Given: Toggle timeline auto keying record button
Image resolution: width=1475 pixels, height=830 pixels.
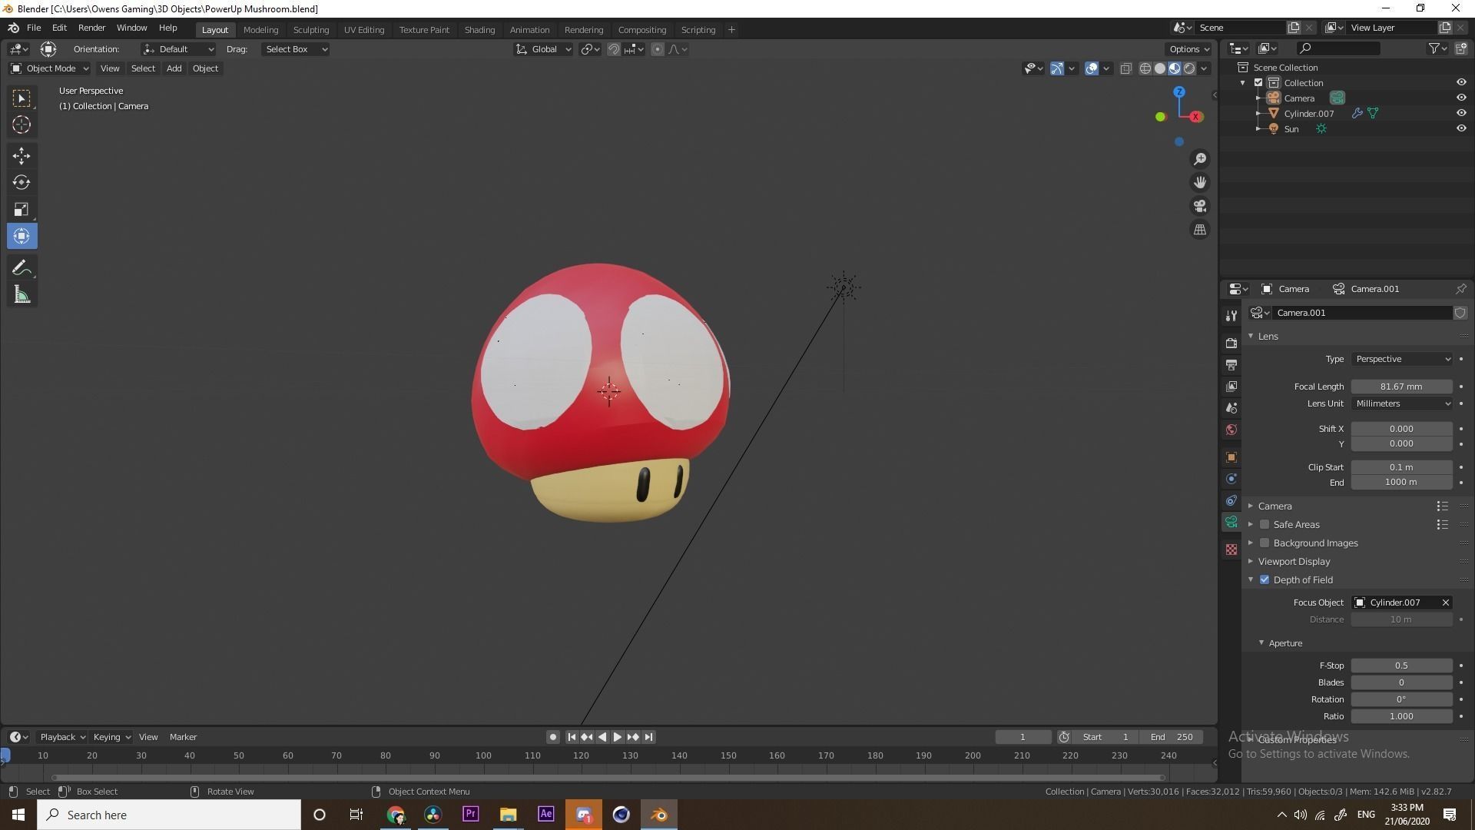Looking at the screenshot, I should (x=552, y=737).
